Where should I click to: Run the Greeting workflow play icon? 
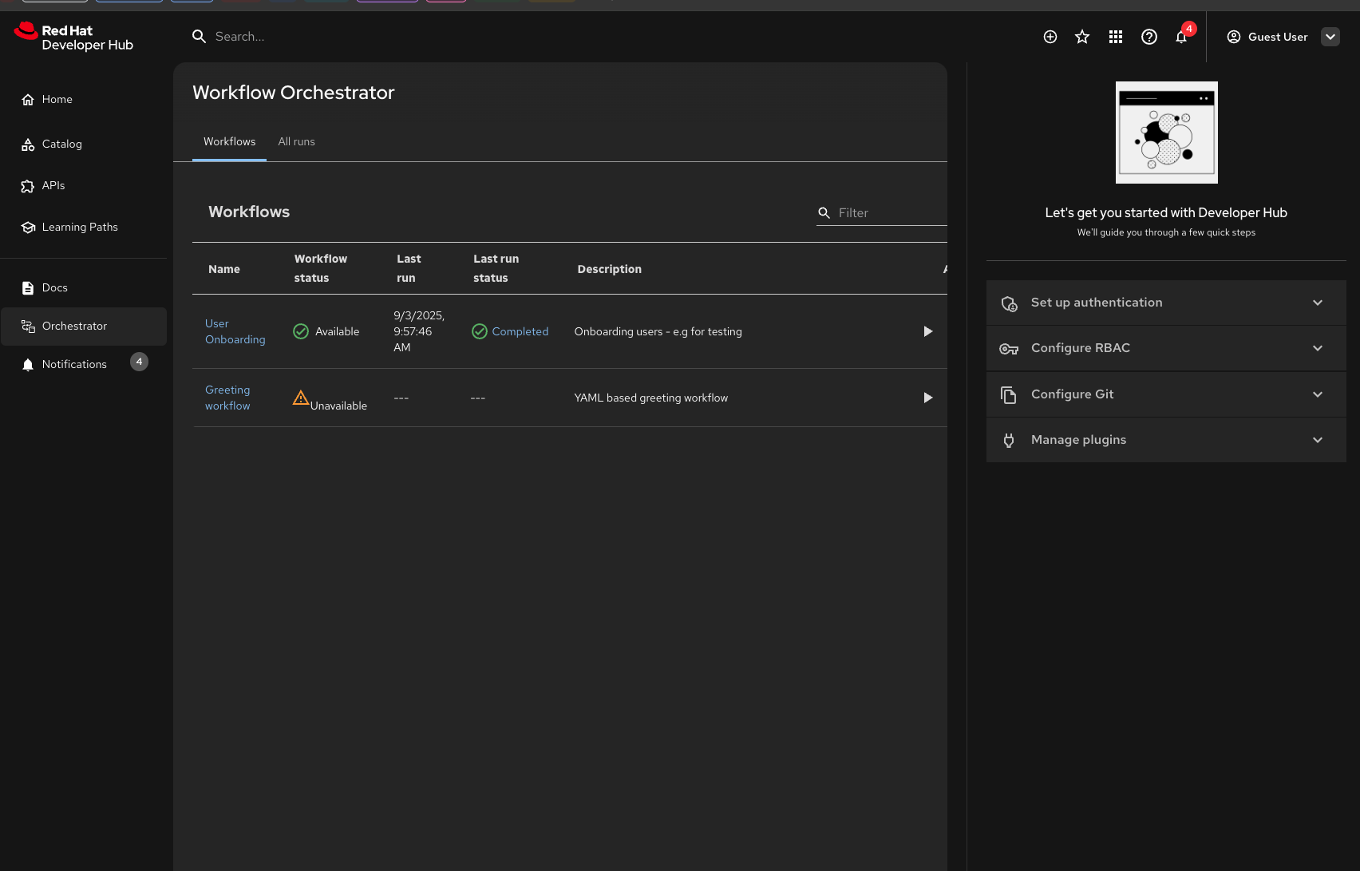coord(927,398)
